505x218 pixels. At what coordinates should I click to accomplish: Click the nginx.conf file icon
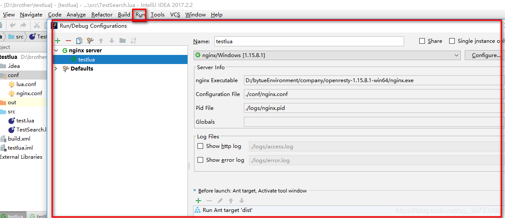point(12,93)
